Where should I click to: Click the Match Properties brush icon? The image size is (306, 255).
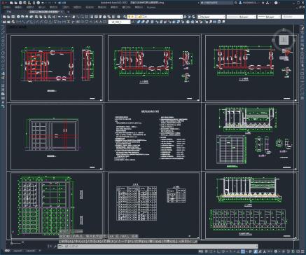click(x=49, y=17)
